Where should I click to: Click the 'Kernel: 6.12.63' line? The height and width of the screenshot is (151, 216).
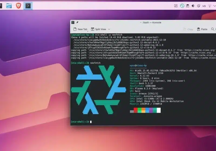click(139, 76)
